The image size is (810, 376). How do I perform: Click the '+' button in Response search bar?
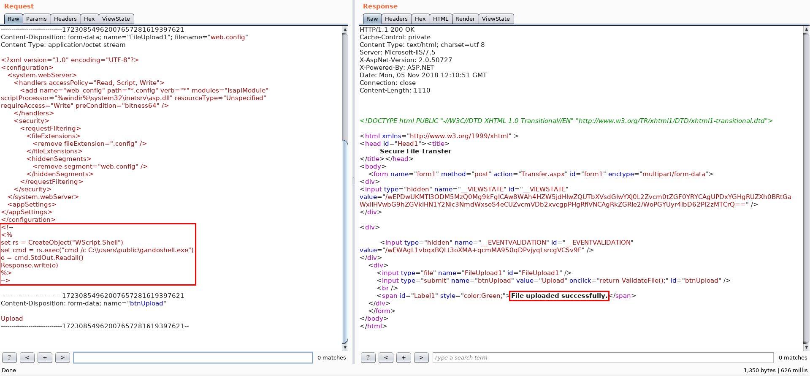[x=404, y=358]
